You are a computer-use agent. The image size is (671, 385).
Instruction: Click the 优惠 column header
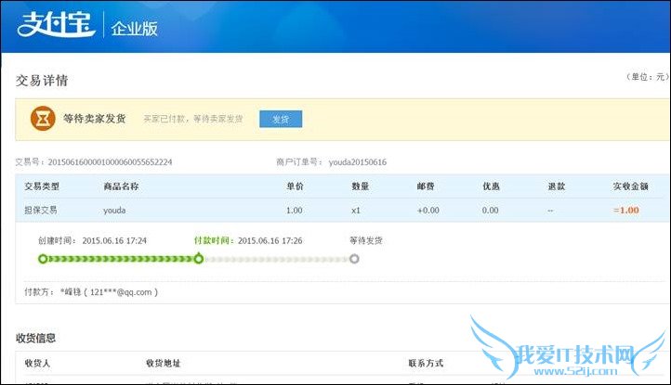[x=492, y=186]
